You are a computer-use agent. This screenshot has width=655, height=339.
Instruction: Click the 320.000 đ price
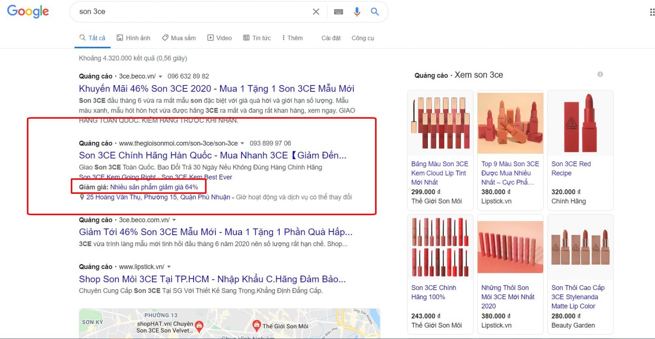point(566,192)
